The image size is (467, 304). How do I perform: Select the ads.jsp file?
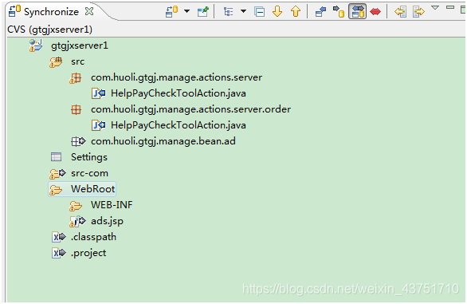point(107,221)
